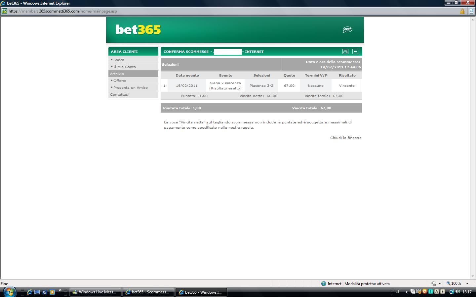Viewport: 476px width, 297px height.
Task: Switch to Windows Live Messenger taskbar window
Action: click(x=95, y=292)
